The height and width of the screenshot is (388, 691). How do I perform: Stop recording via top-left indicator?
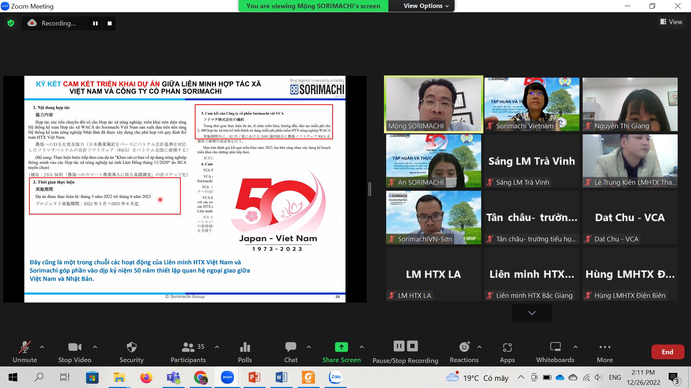[110, 23]
